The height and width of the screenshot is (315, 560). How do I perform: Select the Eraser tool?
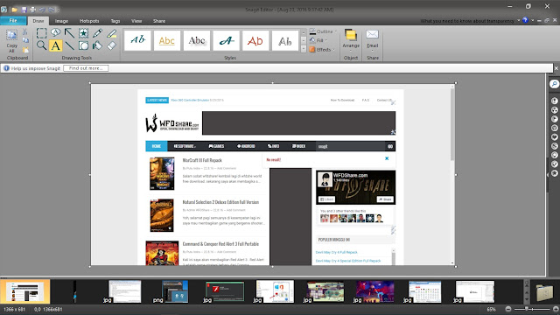111,45
